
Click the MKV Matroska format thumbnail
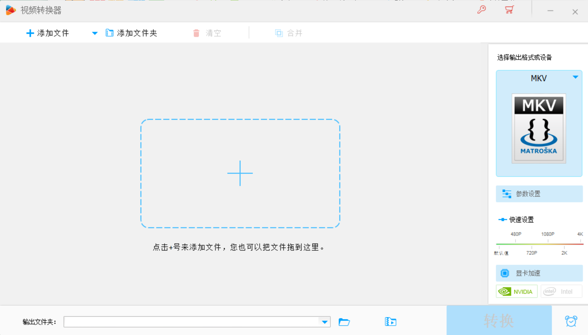(538, 128)
